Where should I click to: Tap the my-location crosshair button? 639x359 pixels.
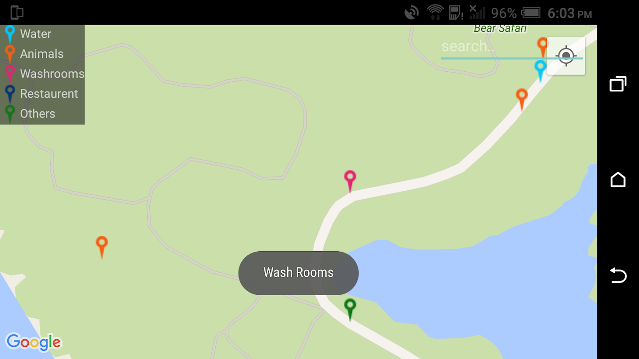tap(566, 56)
